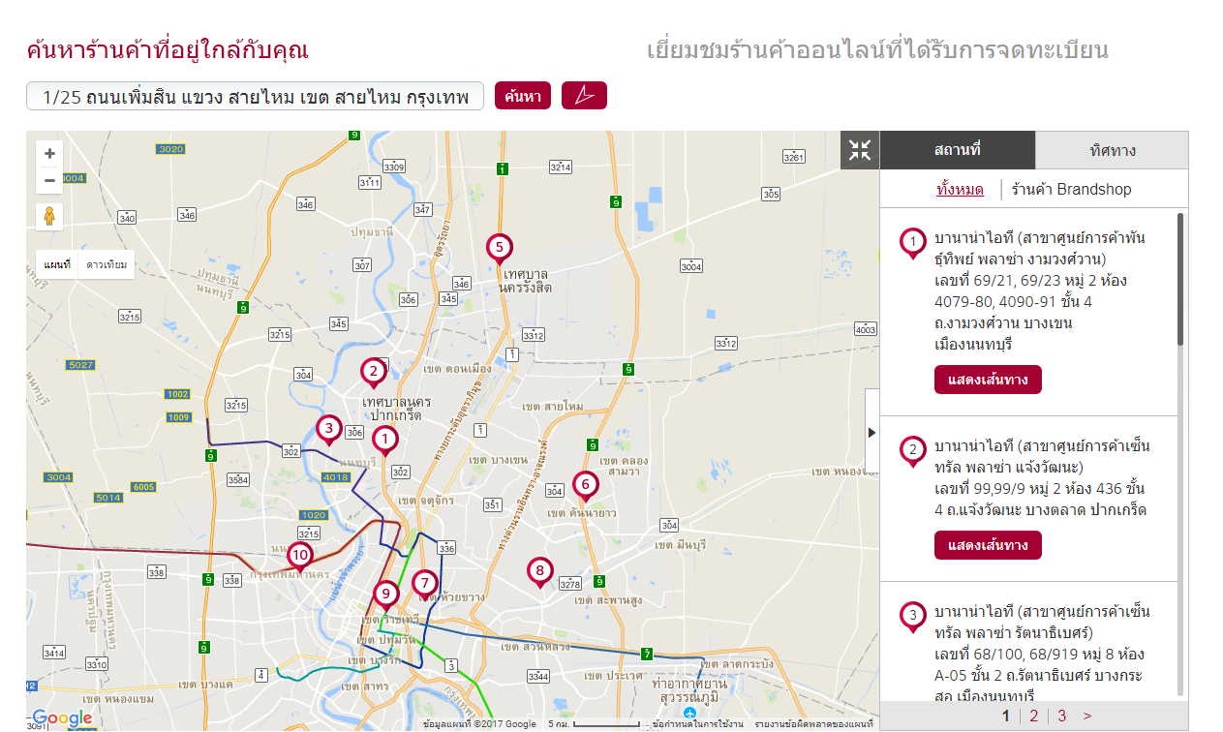This screenshot has height=732, width=1223.
Task: Click map marker number 6
Action: 584,486
